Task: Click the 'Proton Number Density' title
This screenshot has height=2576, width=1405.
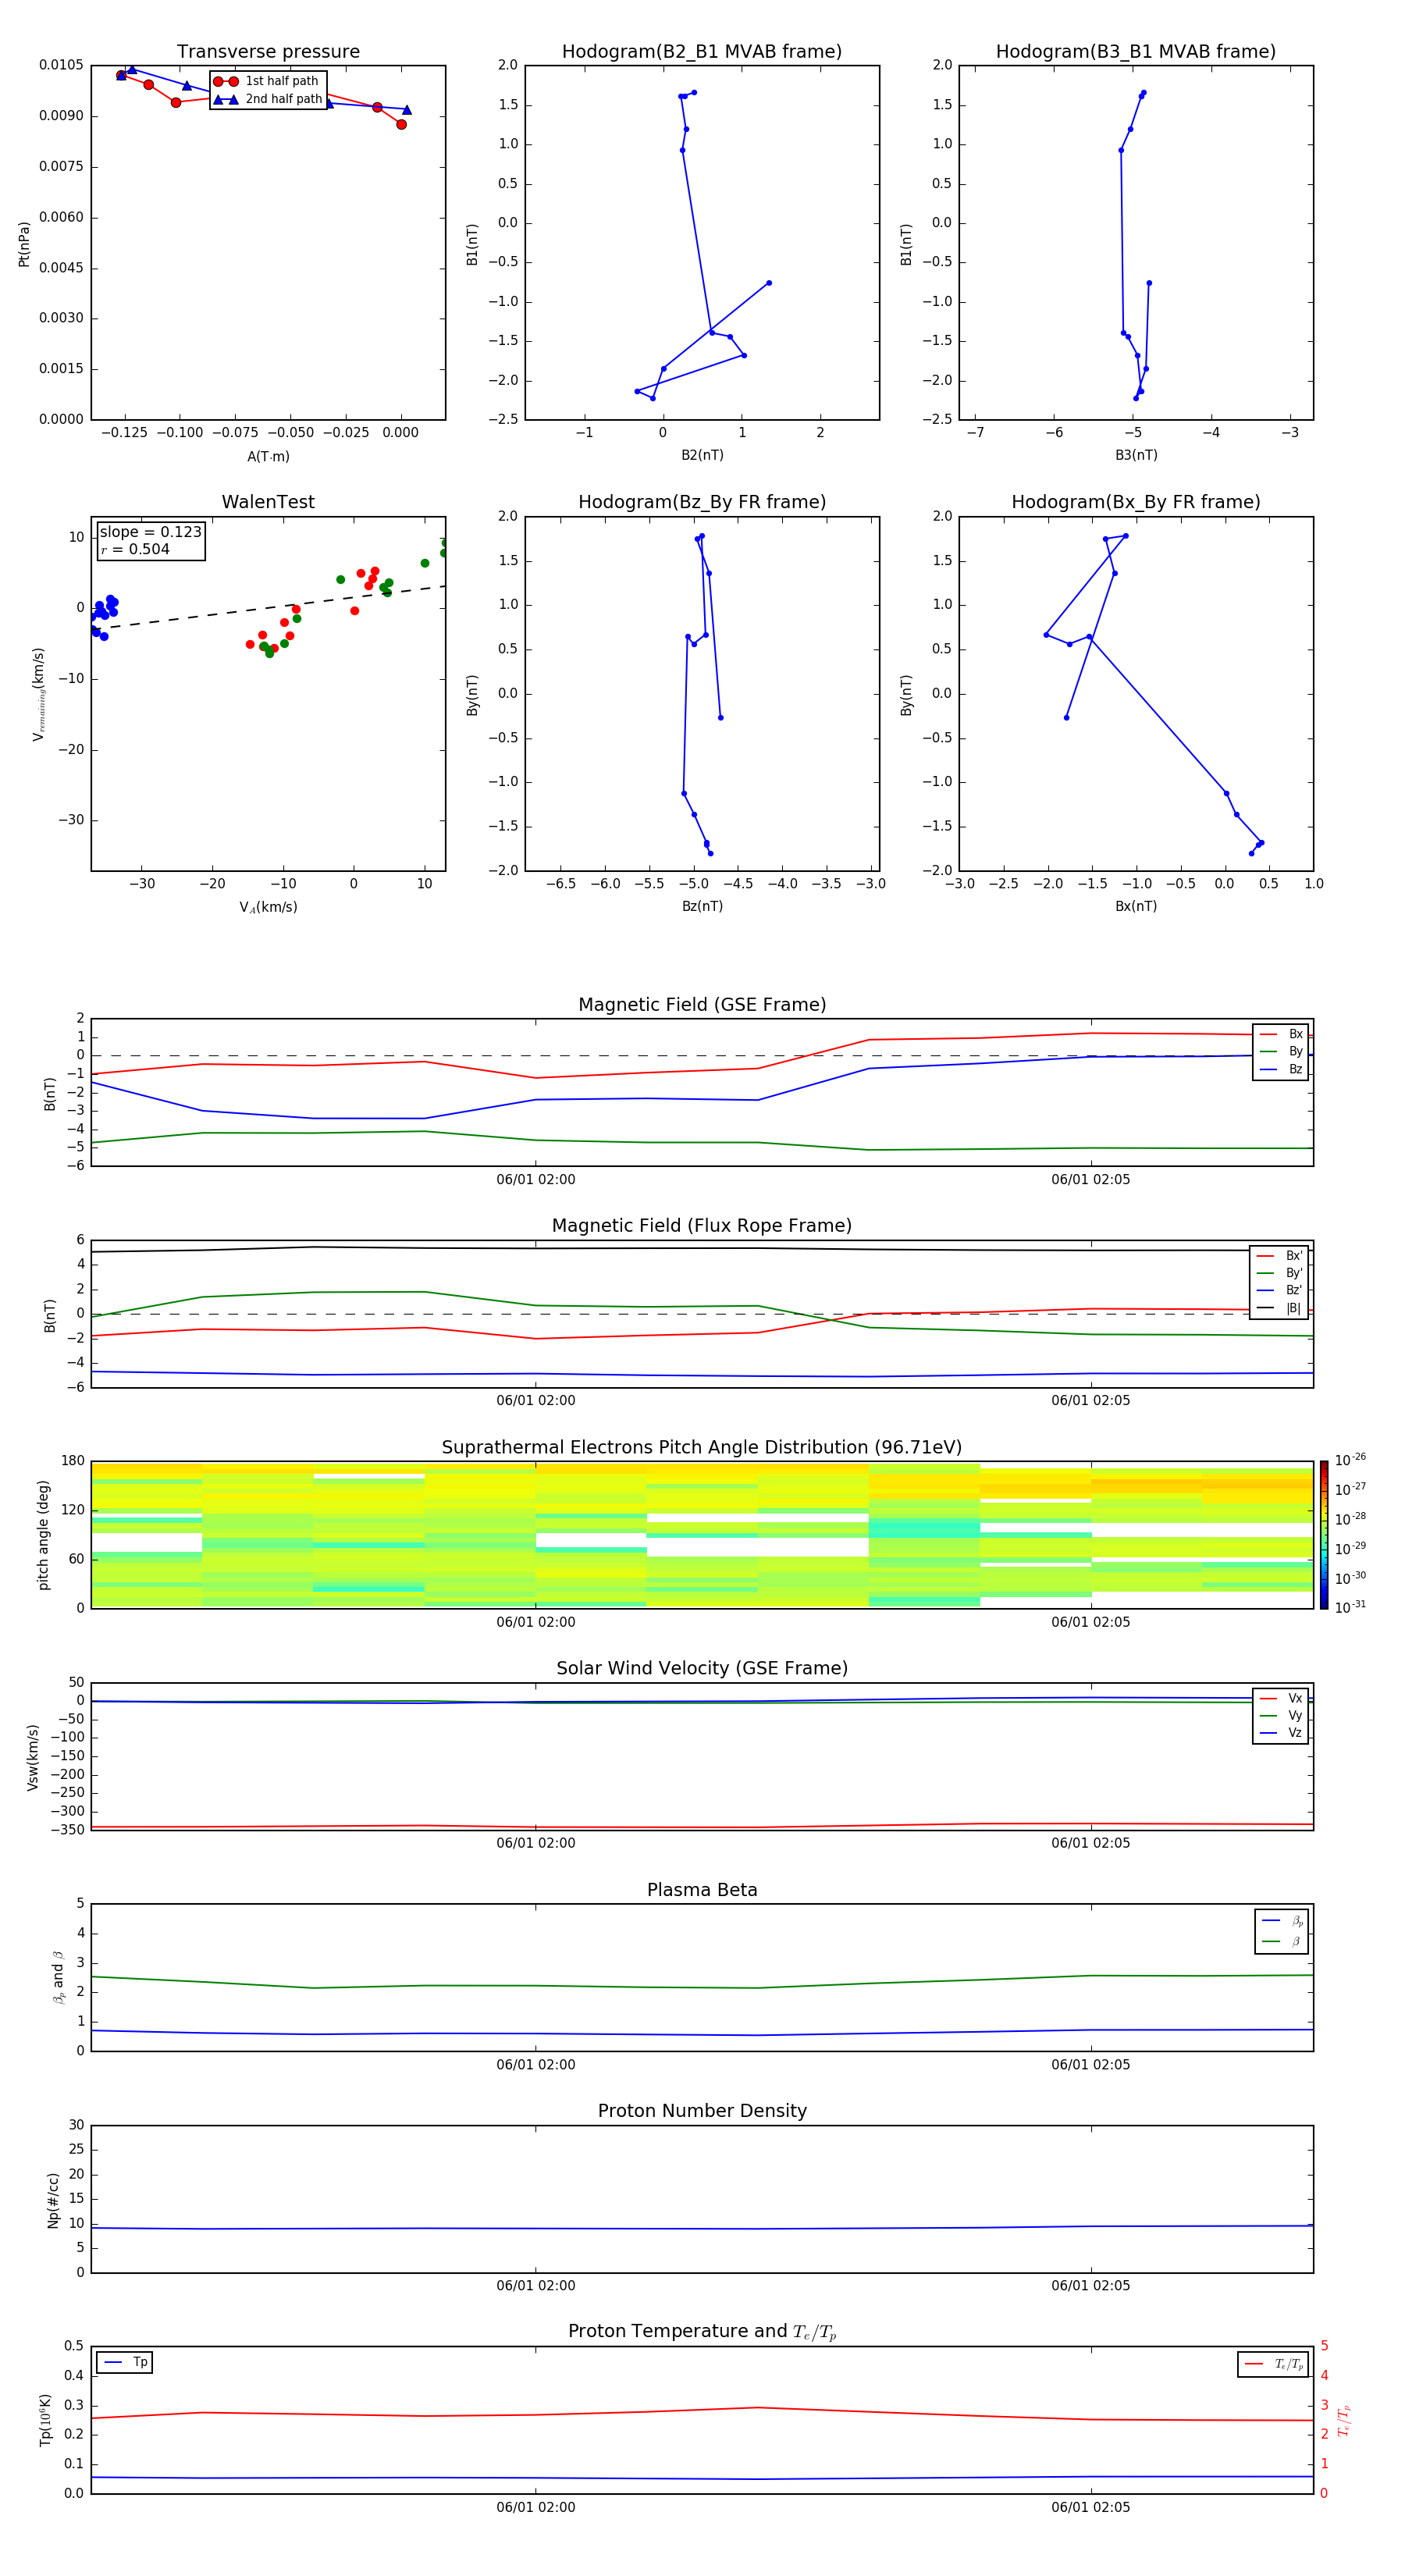Action: pyautogui.click(x=702, y=2111)
